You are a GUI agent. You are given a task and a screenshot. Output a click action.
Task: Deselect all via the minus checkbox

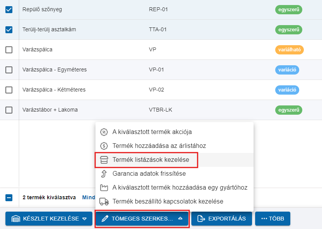pyautogui.click(x=9, y=197)
